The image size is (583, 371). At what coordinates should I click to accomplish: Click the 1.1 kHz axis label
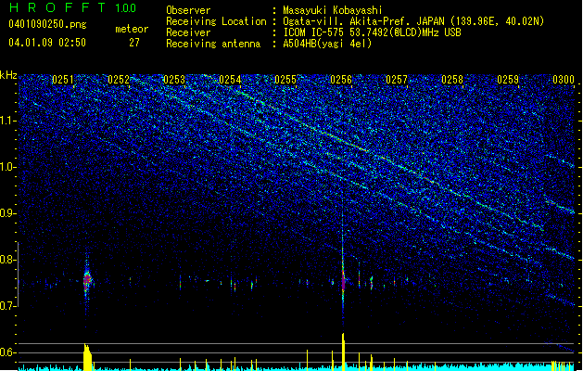point(8,121)
